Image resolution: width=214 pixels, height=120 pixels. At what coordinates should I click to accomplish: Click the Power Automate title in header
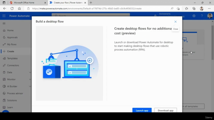pyautogui.click(x=19, y=16)
